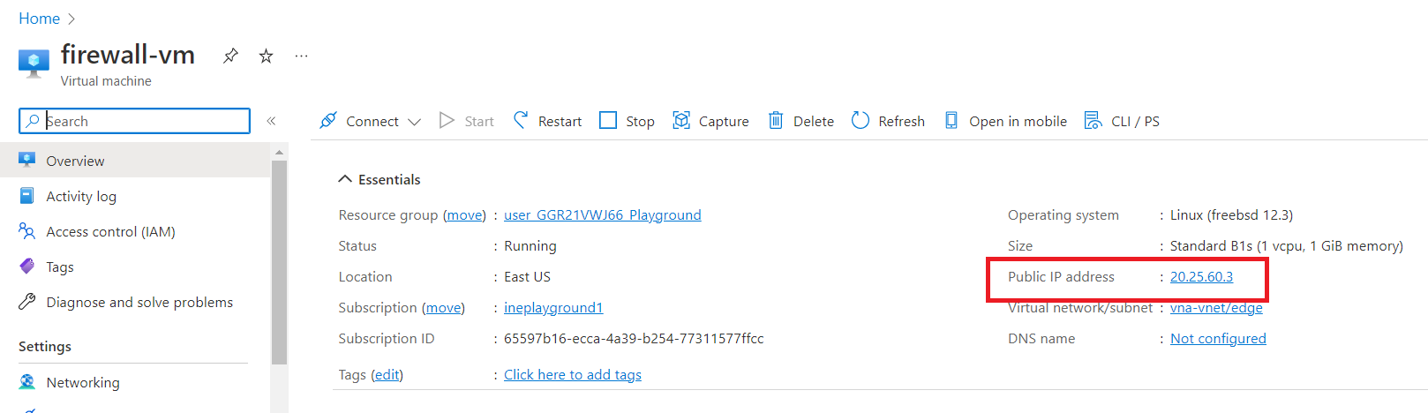Open the Activity log menu item
The height and width of the screenshot is (413, 1428).
[x=81, y=196]
